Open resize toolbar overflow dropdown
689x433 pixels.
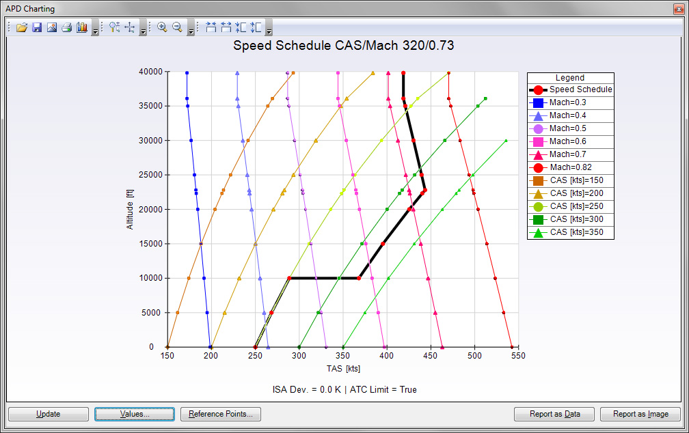tap(269, 28)
